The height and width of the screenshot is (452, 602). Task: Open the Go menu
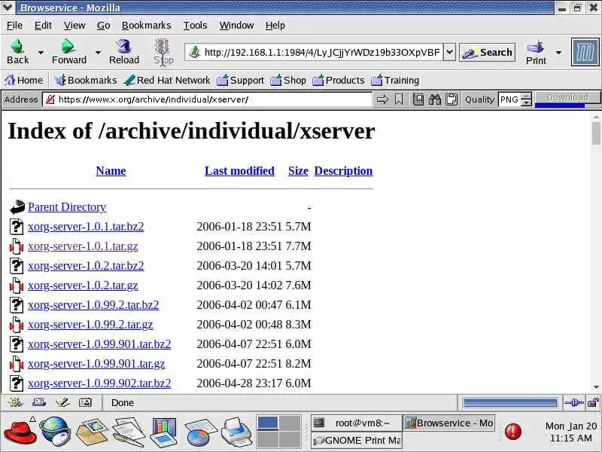[x=103, y=26]
